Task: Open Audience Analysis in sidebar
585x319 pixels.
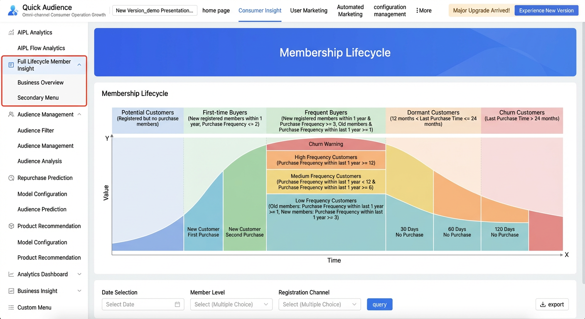Action: point(39,161)
